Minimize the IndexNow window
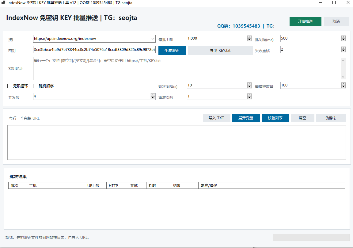 click(320, 3)
